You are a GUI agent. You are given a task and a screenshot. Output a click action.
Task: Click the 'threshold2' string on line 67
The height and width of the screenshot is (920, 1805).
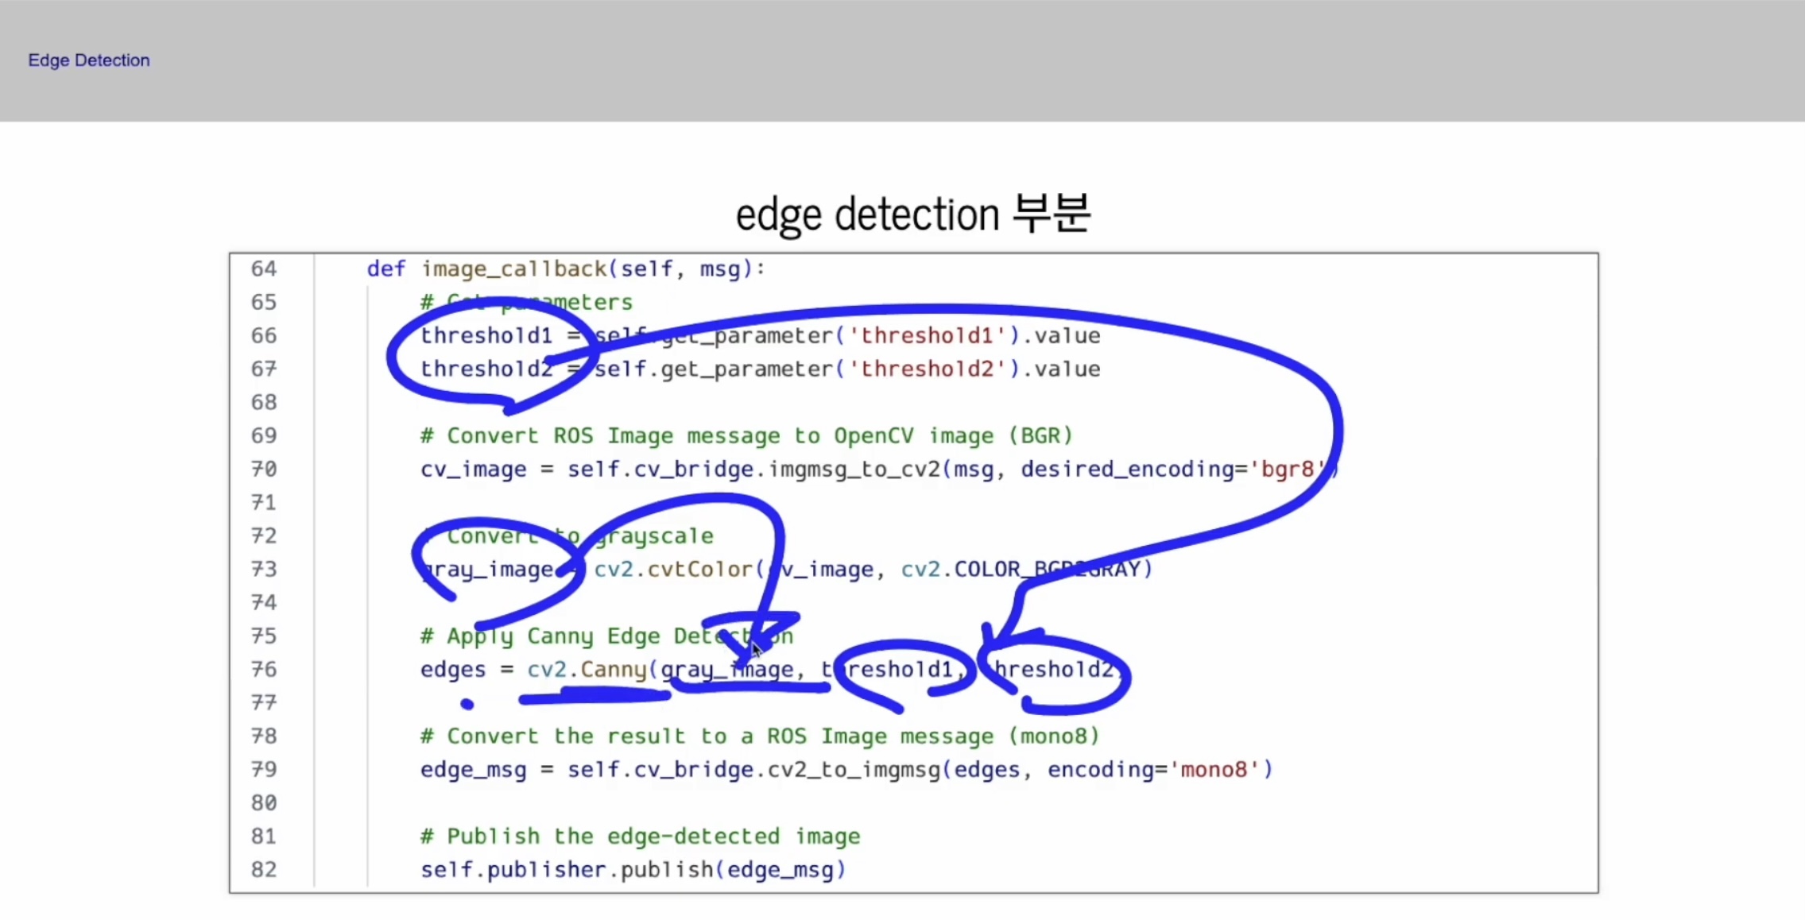pos(928,369)
